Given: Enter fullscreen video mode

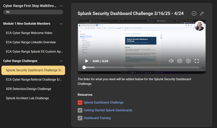Looking at the screenshot, I should [x=197, y=61].
